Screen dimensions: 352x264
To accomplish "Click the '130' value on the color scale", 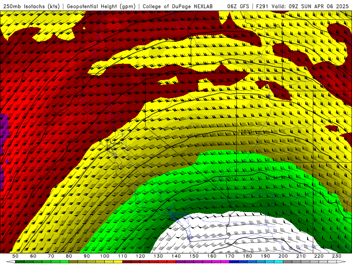I will (158, 256).
